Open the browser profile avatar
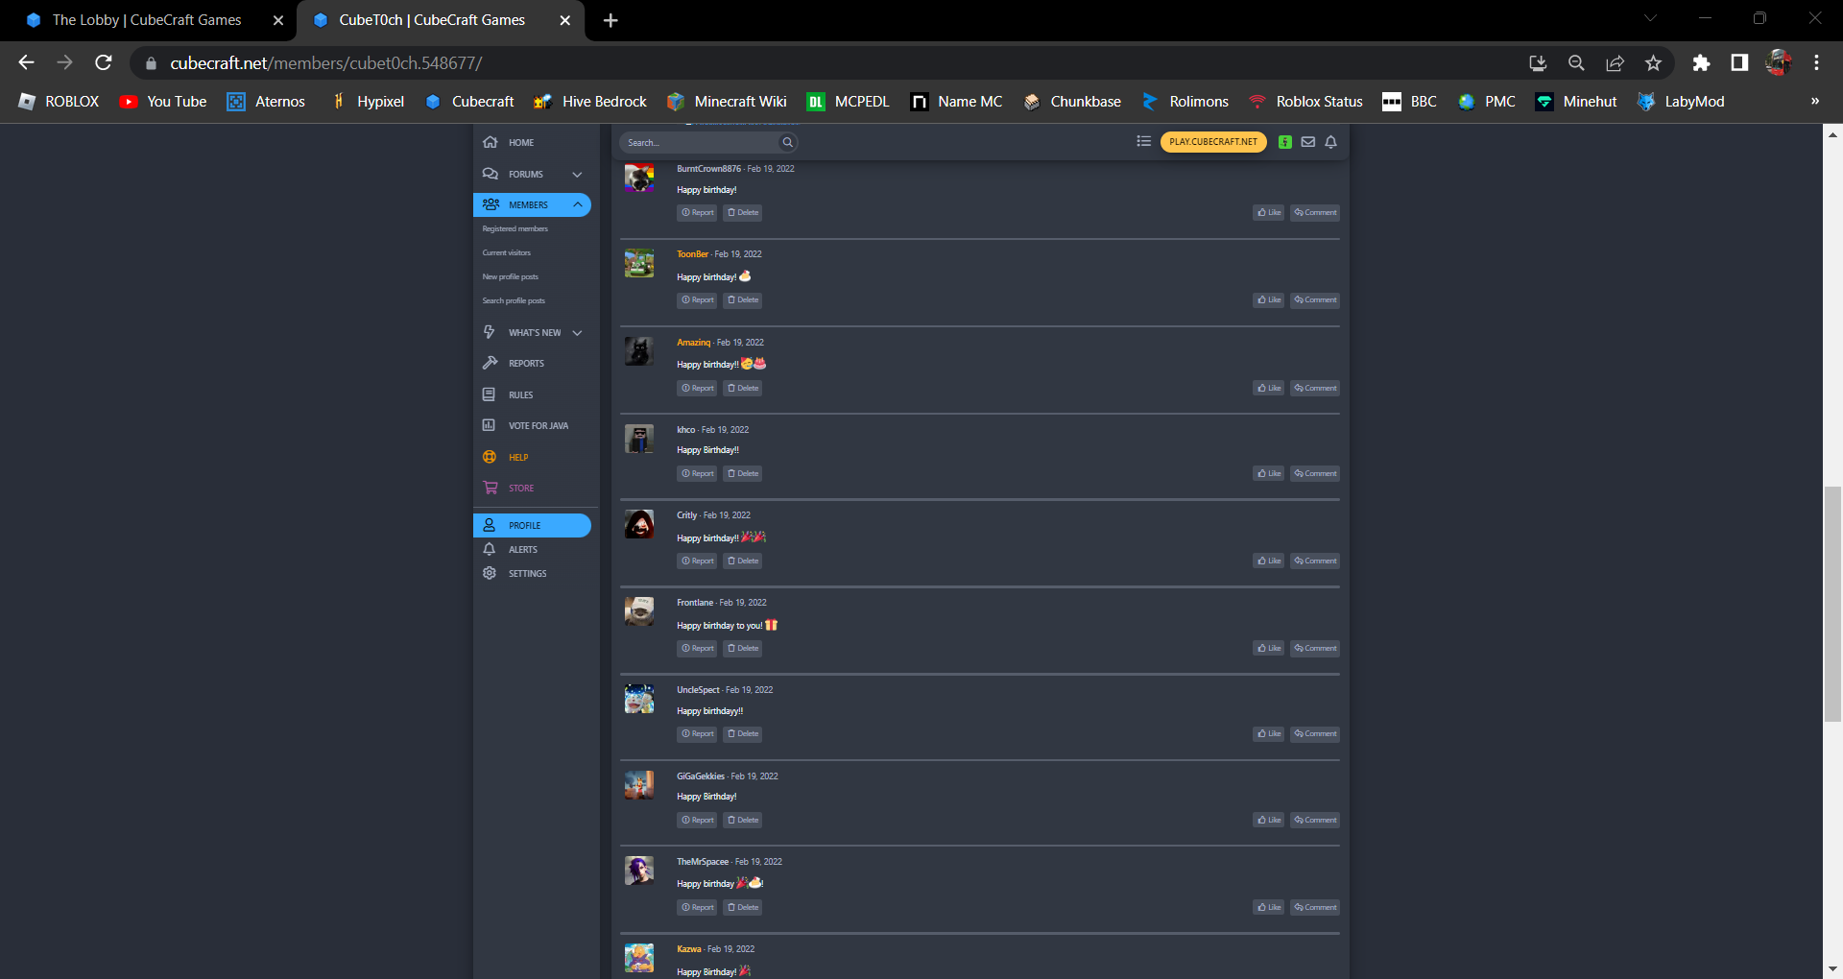The width and height of the screenshot is (1843, 979). click(x=1778, y=62)
